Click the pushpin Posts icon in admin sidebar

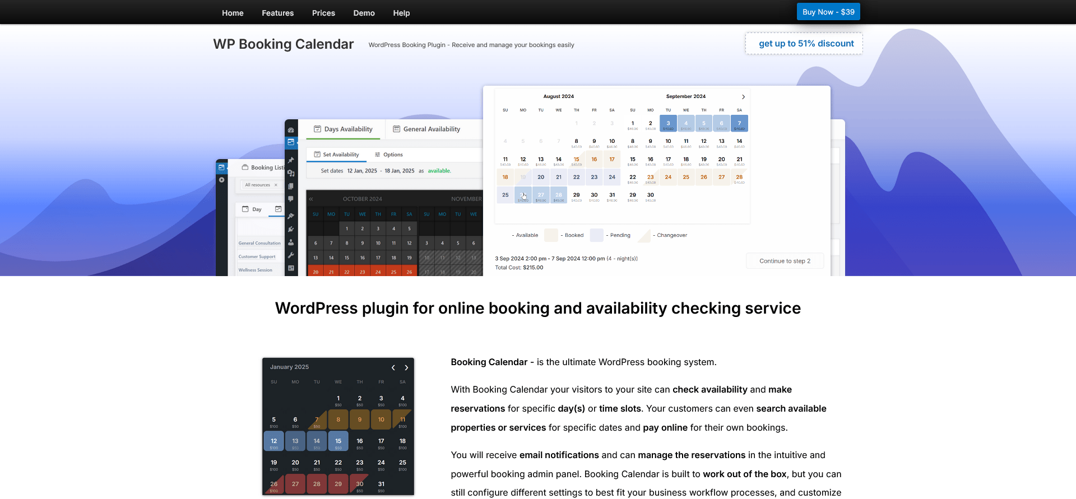pos(291,160)
